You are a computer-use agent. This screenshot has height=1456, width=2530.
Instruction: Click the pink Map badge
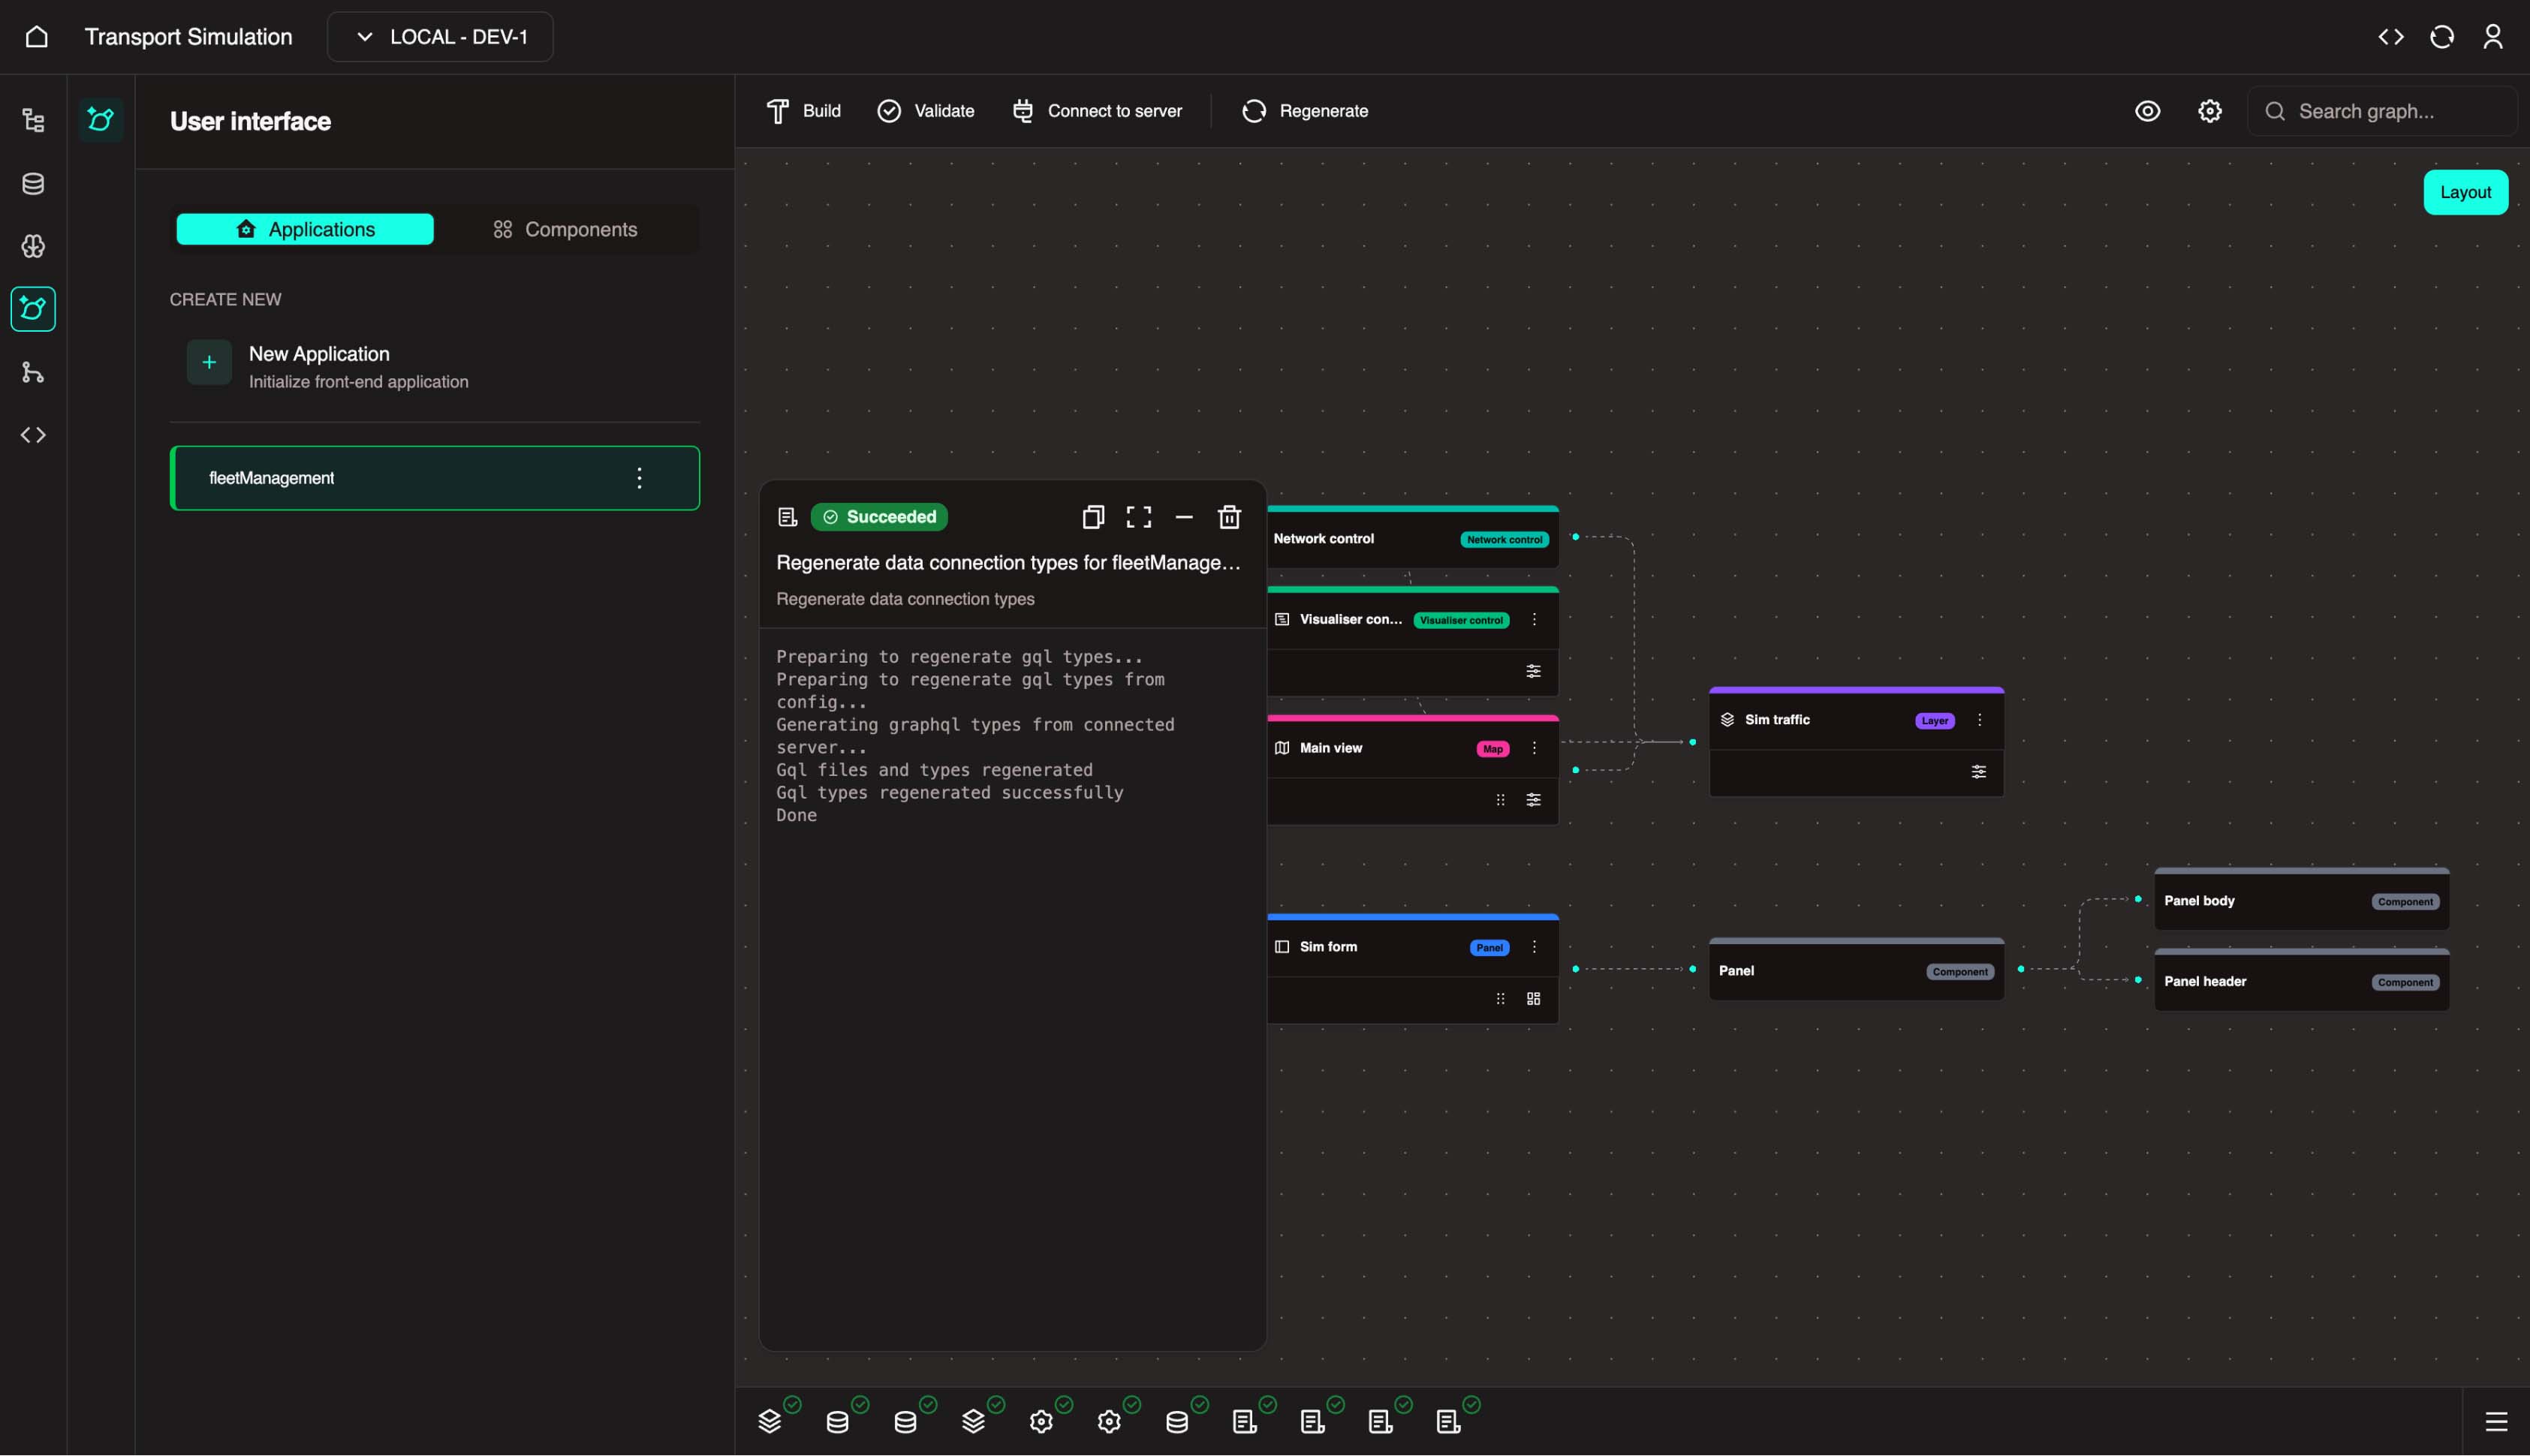point(1493,749)
